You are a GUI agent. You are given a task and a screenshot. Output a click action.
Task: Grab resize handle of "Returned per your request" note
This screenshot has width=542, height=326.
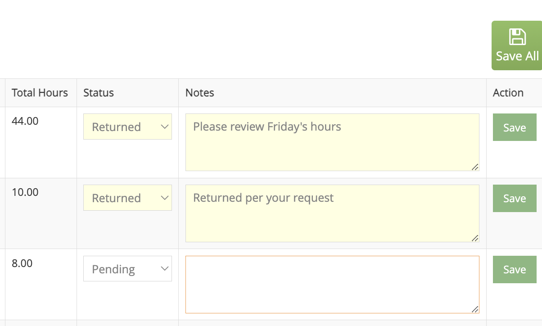point(475,238)
